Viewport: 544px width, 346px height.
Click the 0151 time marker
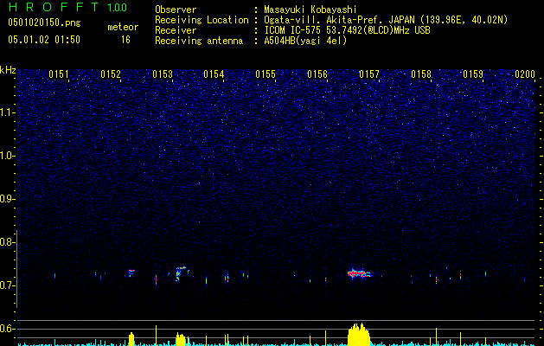(x=58, y=74)
